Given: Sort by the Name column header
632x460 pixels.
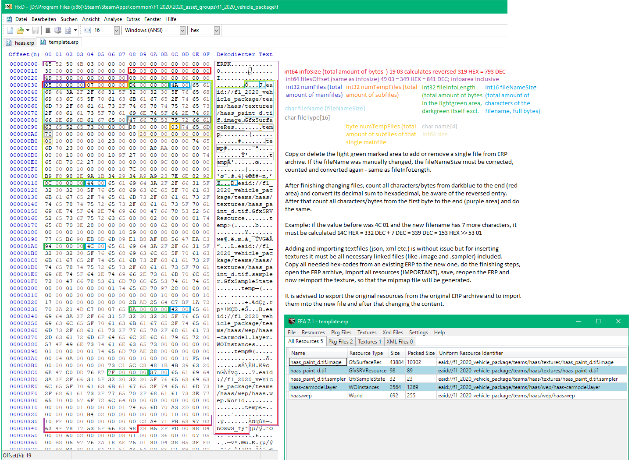Looking at the screenshot, I should pyautogui.click(x=318, y=353).
